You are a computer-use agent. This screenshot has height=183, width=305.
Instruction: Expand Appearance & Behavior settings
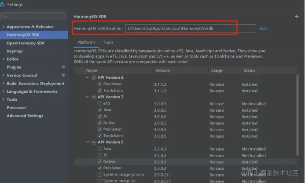(4, 27)
